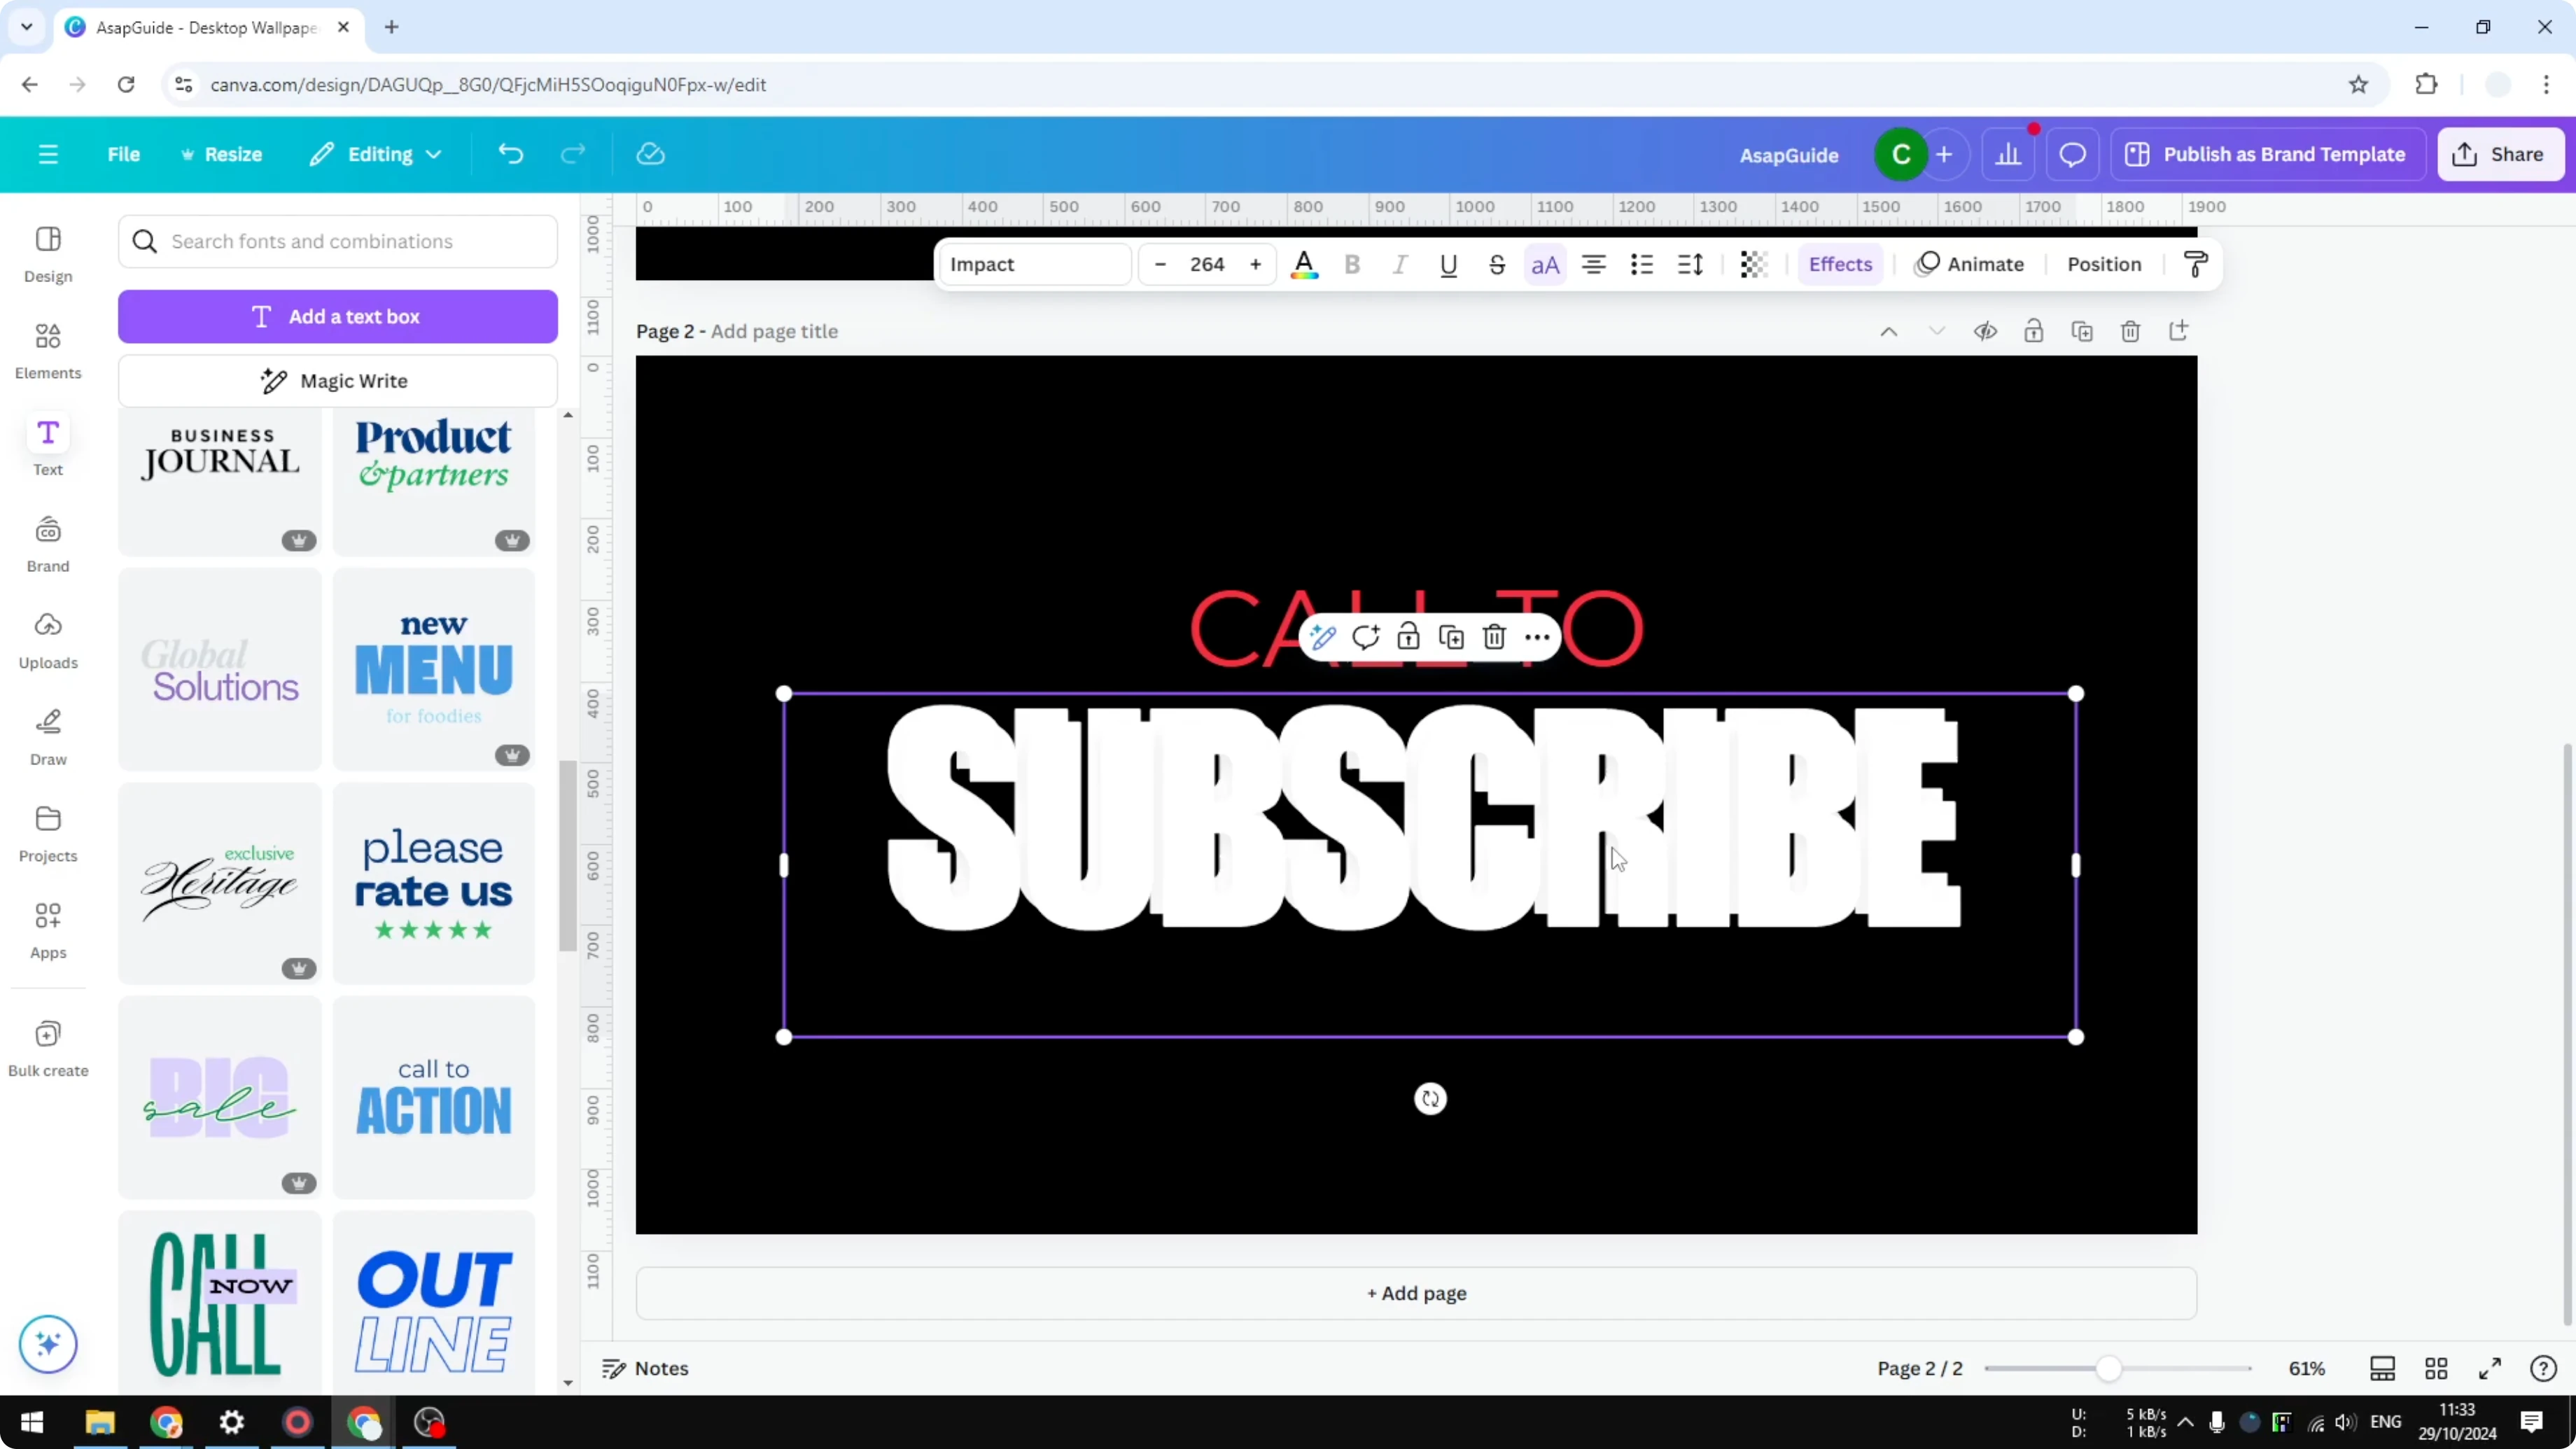This screenshot has height=1449, width=2576.
Task: Open text transparency settings
Action: (x=1753, y=264)
